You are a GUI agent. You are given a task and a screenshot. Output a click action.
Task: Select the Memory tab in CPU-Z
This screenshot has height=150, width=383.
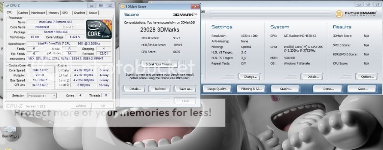tap(54, 13)
